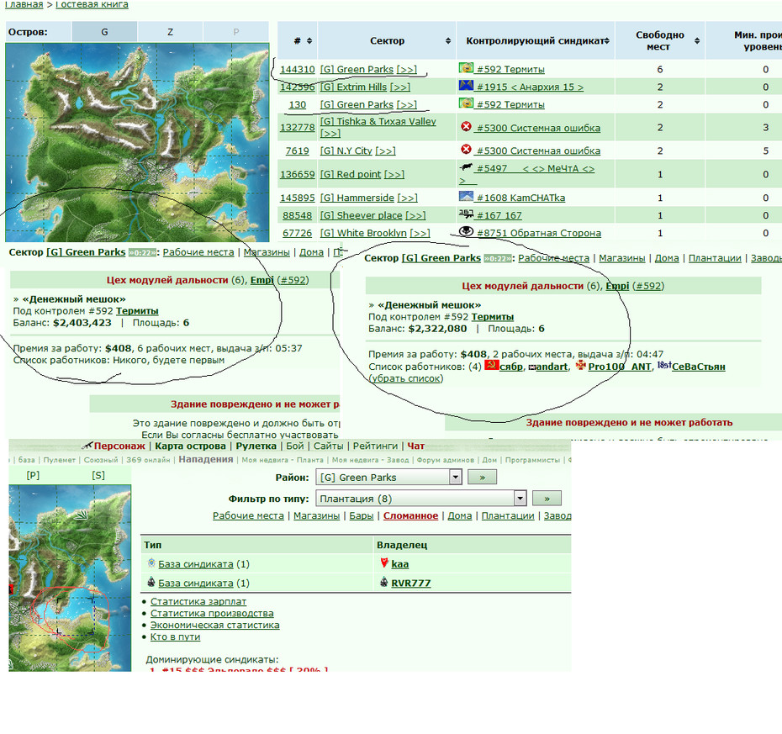Image resolution: width=782 pixels, height=734 pixels.
Task: Open the Кто в пути link
Action: 175,636
